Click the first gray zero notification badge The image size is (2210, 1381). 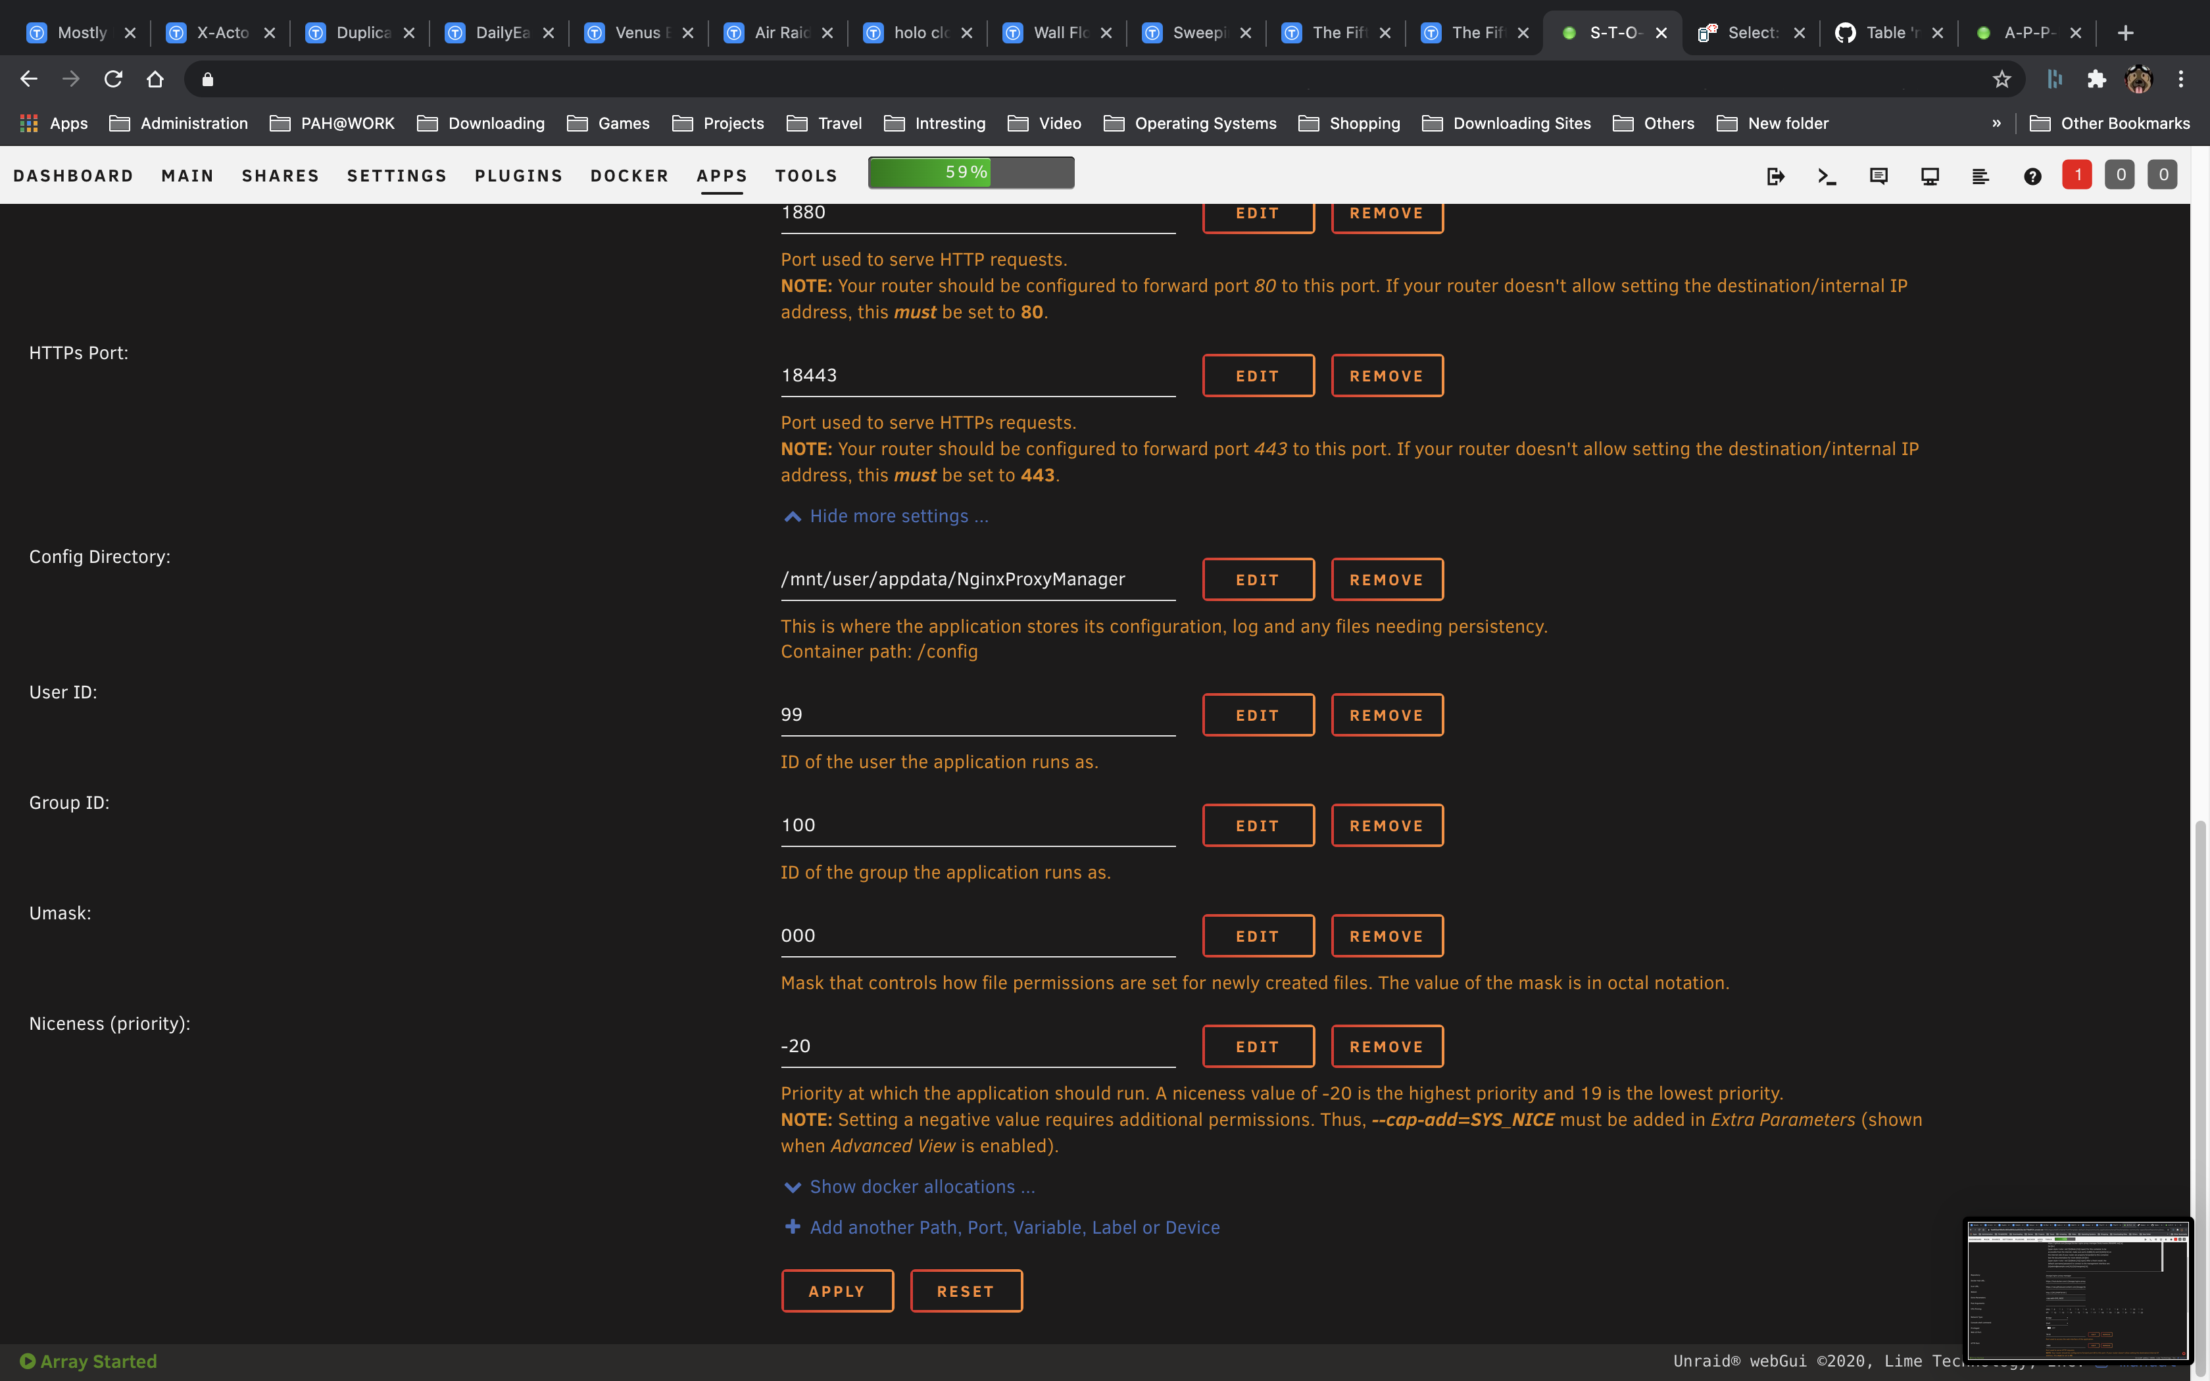point(2120,174)
